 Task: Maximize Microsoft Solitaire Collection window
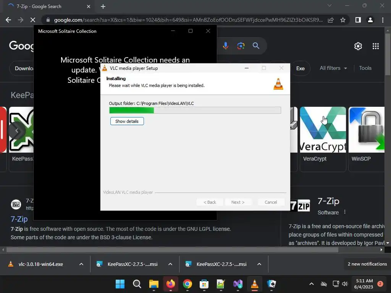point(191,31)
